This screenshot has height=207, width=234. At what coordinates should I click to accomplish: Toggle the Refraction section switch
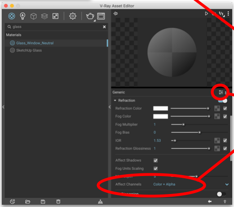[223, 101]
